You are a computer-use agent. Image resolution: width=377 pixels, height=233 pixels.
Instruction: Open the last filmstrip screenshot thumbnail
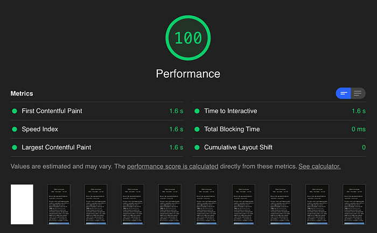click(x=354, y=204)
